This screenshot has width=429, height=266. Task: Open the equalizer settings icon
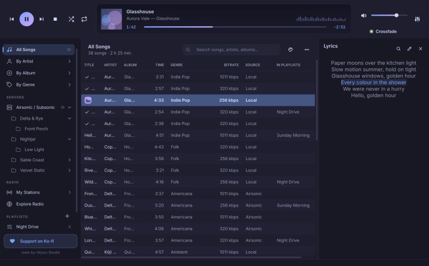pyautogui.click(x=417, y=19)
